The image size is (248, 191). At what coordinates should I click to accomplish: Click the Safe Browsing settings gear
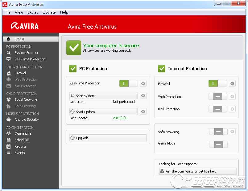232,132
